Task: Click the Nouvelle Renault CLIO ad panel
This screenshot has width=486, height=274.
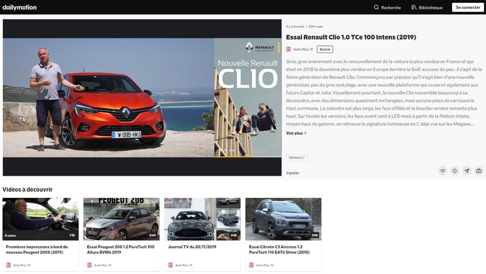Action: click(x=247, y=98)
